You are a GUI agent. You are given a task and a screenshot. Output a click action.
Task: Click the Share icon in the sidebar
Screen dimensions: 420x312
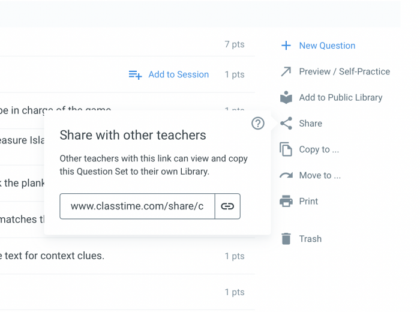coord(286,123)
